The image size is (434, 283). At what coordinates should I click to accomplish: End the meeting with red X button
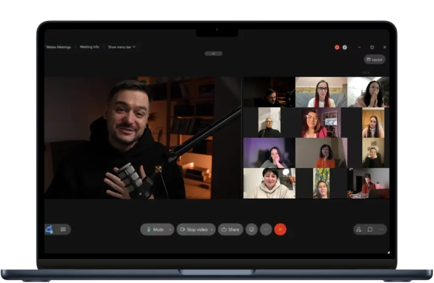click(x=280, y=230)
